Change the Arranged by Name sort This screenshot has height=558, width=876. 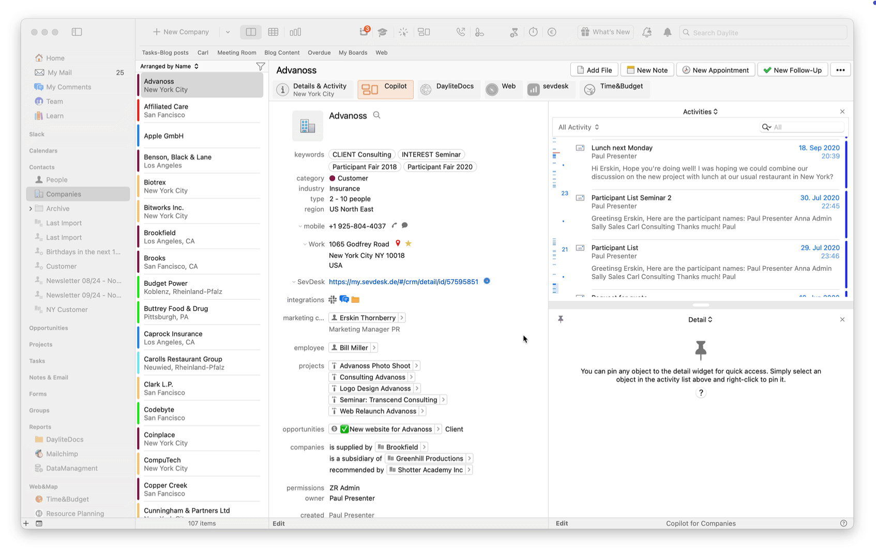point(169,66)
